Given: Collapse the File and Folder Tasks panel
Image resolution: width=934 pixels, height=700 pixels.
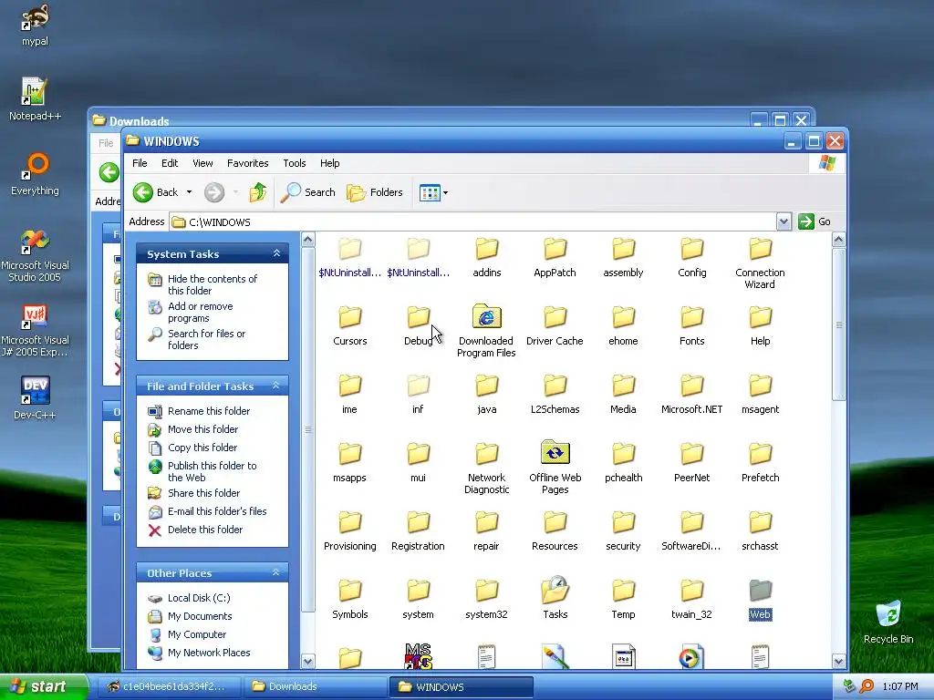Looking at the screenshot, I should (x=276, y=386).
